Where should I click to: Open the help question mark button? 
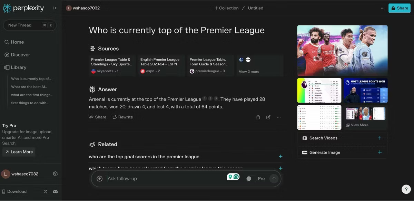pyautogui.click(x=406, y=189)
